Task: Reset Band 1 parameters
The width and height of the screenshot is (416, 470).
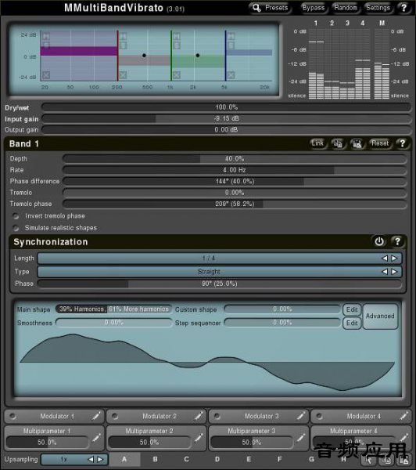Action: (x=380, y=143)
